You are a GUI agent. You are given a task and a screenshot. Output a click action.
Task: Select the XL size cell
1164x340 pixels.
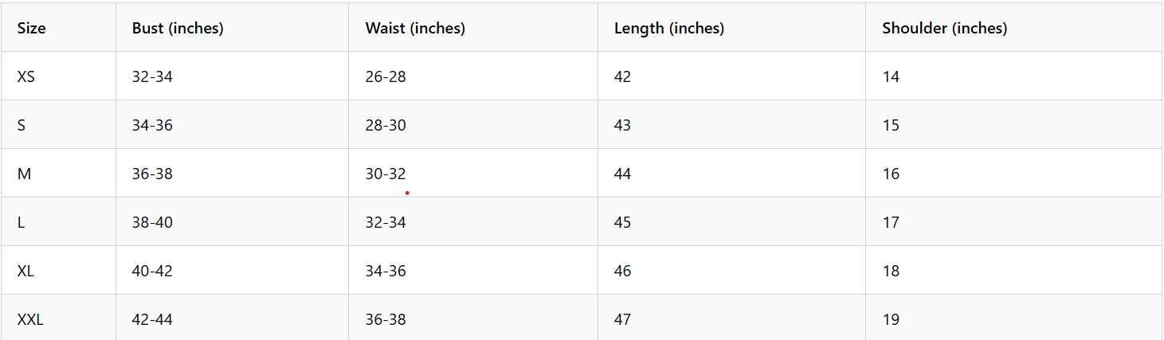pos(25,271)
